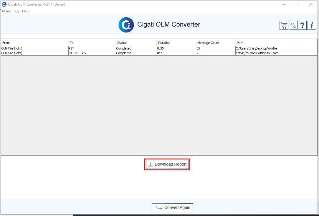This screenshot has width=319, height=216.
Task: Select the PST cell in To column
Action: tap(92, 48)
